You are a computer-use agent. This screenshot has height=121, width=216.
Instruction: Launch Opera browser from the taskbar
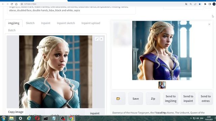tap(37, 118)
